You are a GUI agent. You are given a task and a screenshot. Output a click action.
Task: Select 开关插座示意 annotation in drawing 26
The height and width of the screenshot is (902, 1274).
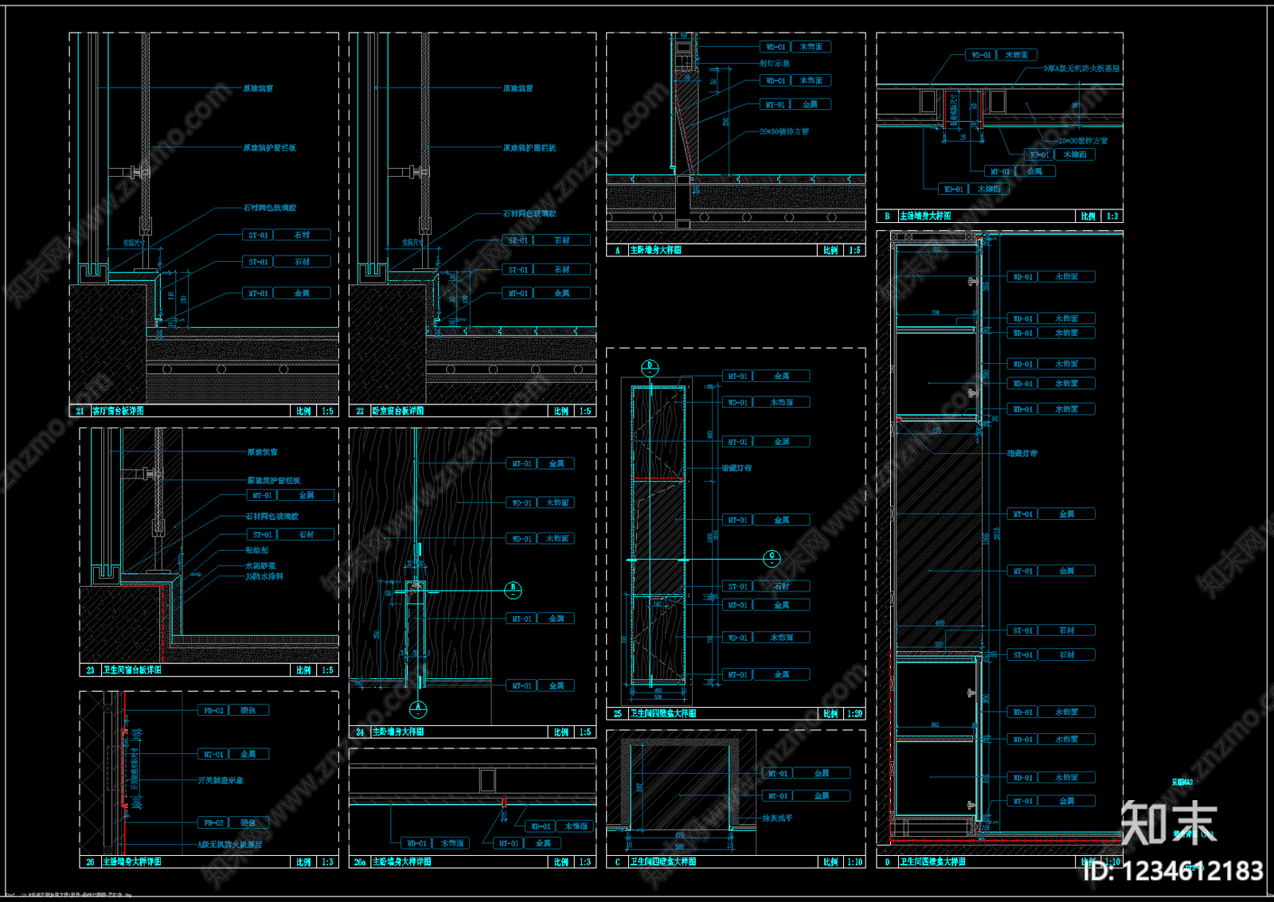click(221, 780)
